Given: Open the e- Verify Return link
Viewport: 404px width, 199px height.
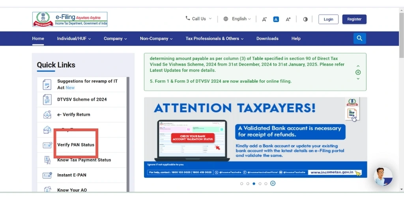Looking at the screenshot, I should point(74,115).
